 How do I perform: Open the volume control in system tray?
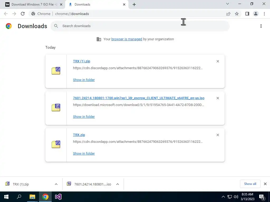[x=236, y=197]
